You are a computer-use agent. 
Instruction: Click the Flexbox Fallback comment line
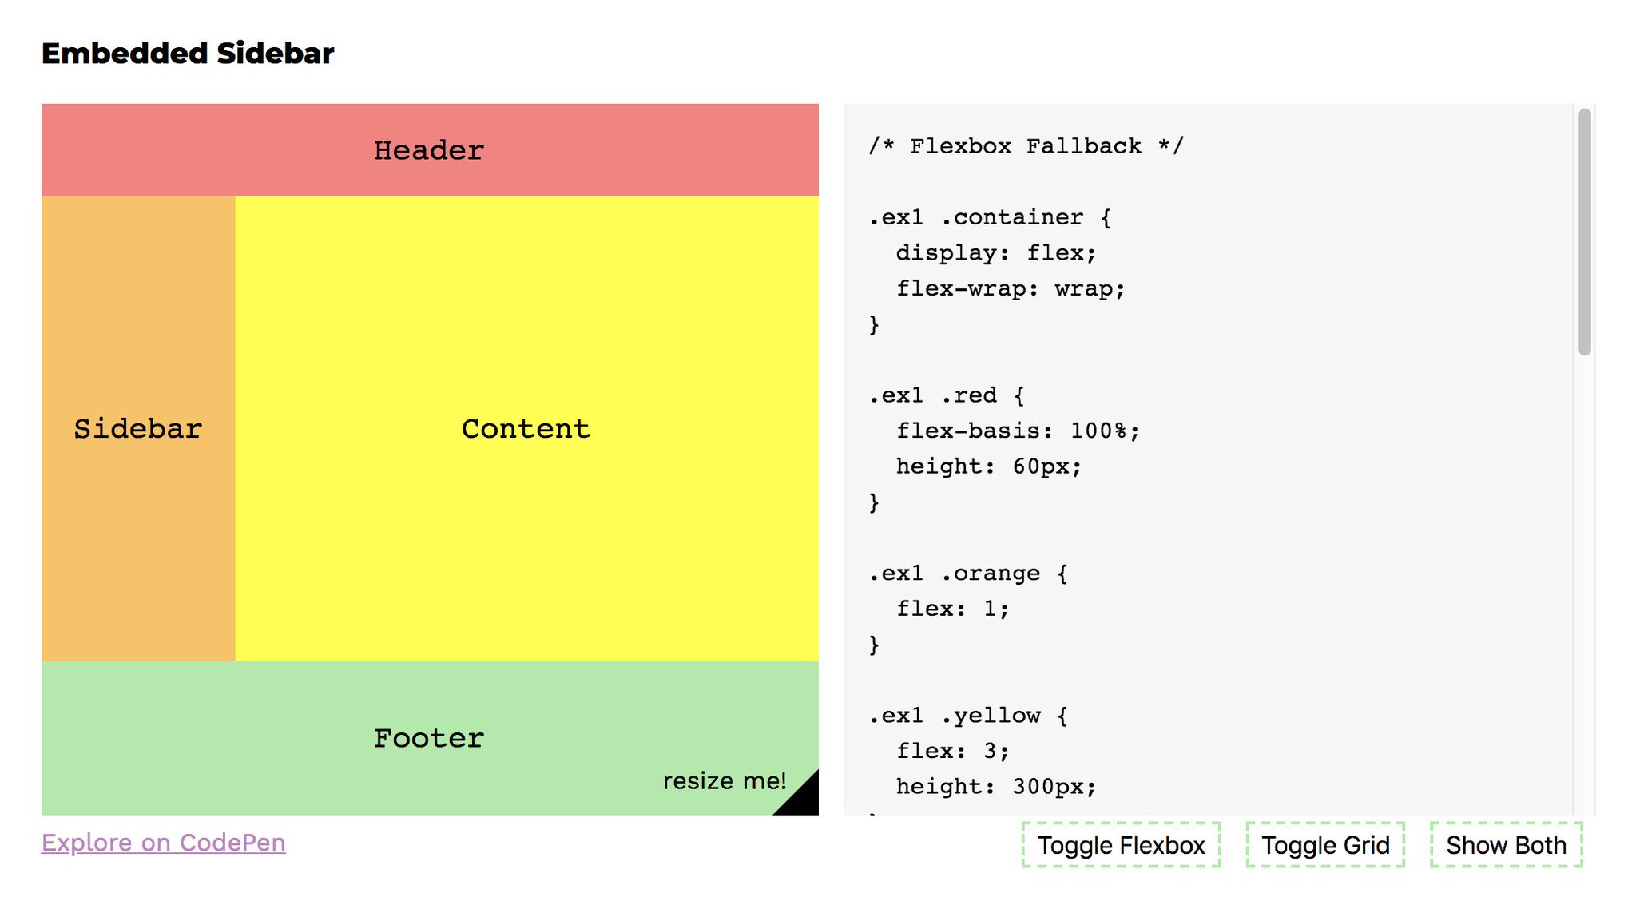click(x=1026, y=146)
